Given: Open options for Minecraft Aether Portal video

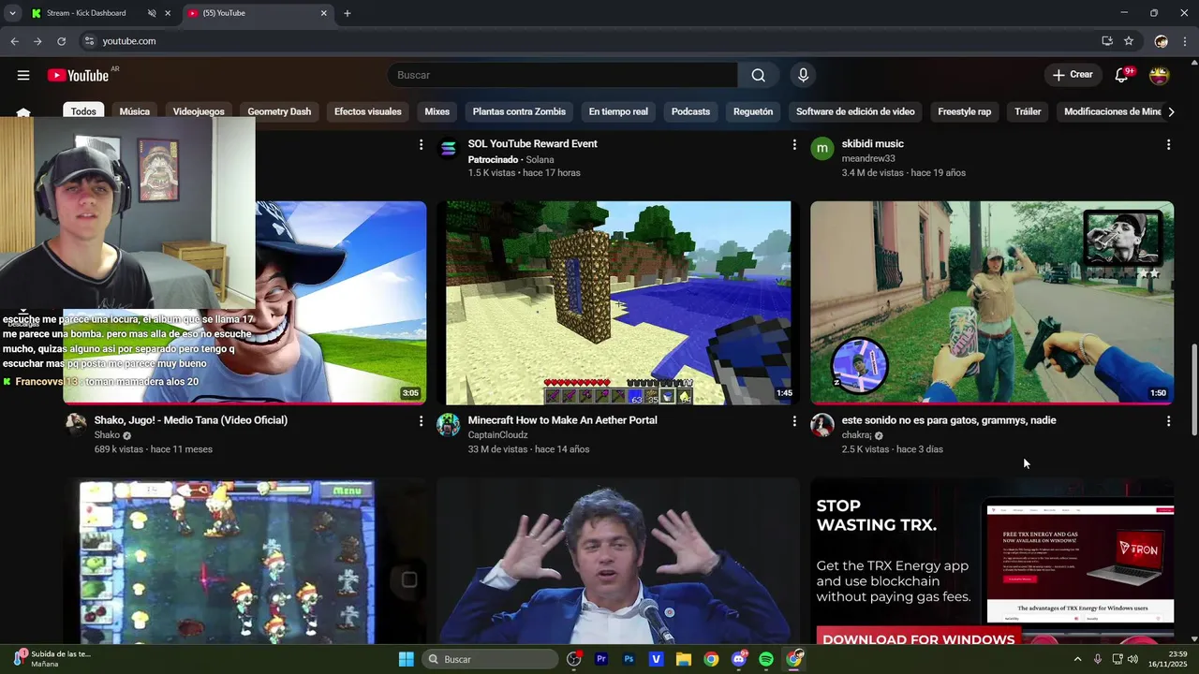Looking at the screenshot, I should 794,421.
